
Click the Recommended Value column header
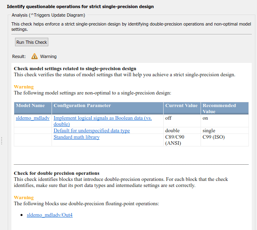point(219,108)
